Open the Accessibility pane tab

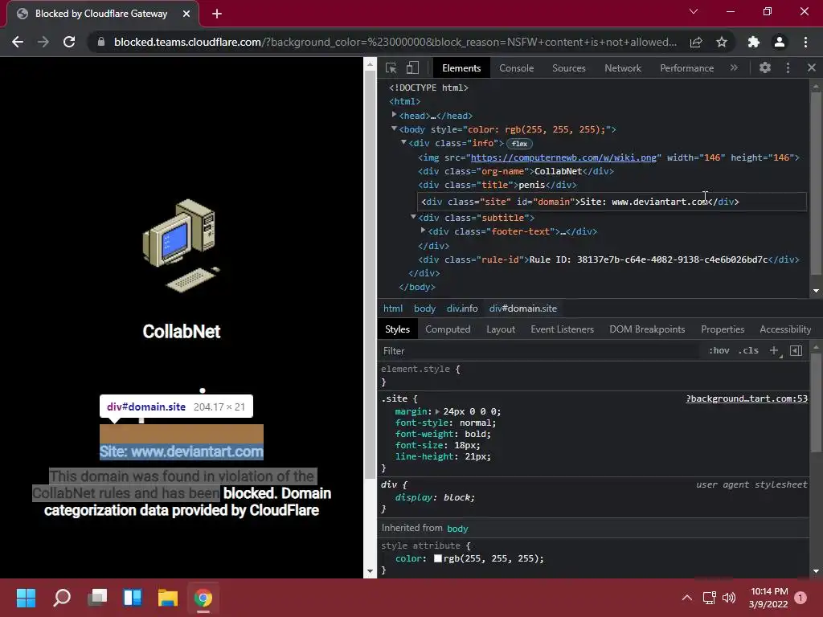pos(785,329)
